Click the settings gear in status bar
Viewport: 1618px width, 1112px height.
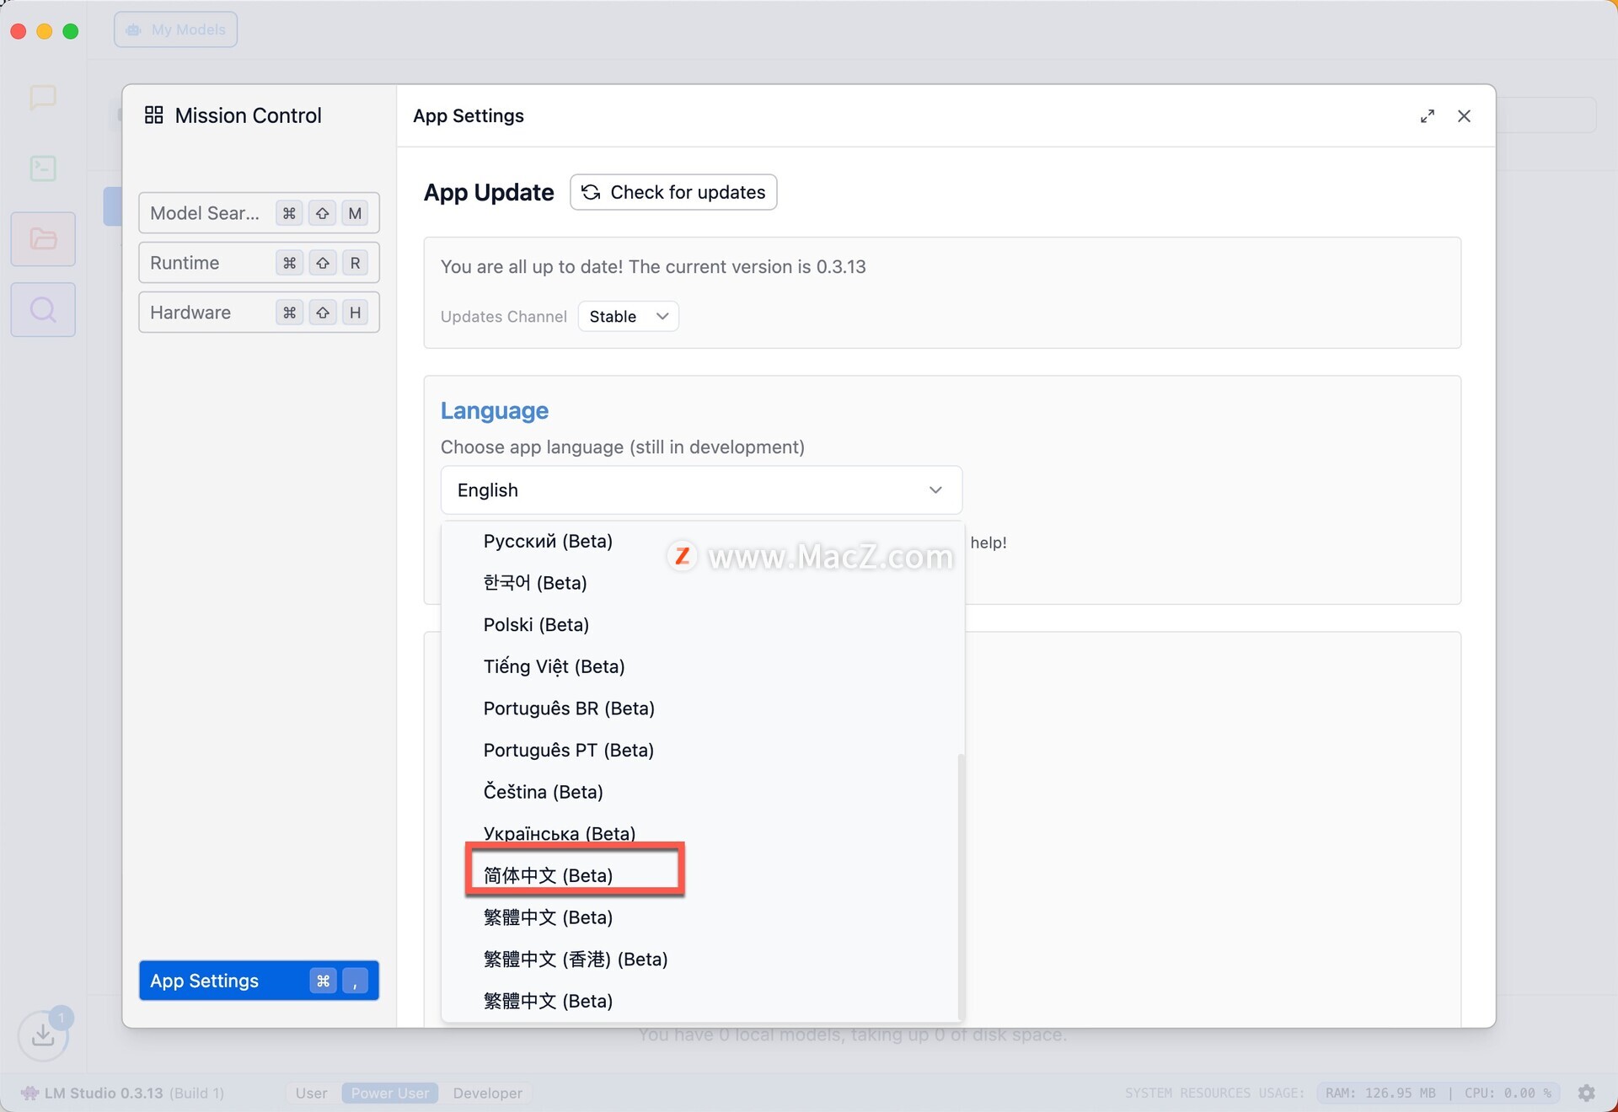1587,1093
